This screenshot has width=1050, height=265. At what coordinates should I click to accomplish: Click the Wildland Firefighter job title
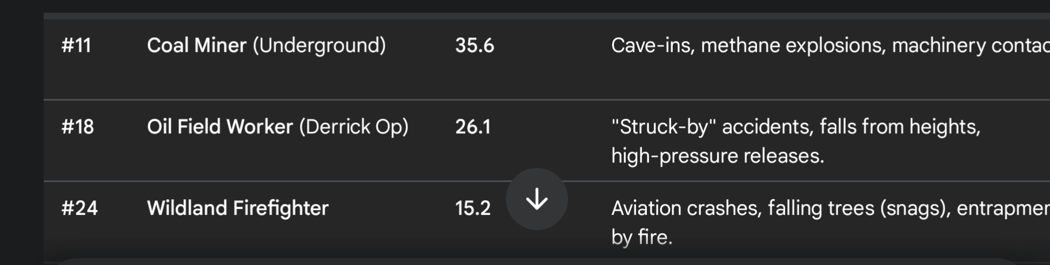(238, 208)
